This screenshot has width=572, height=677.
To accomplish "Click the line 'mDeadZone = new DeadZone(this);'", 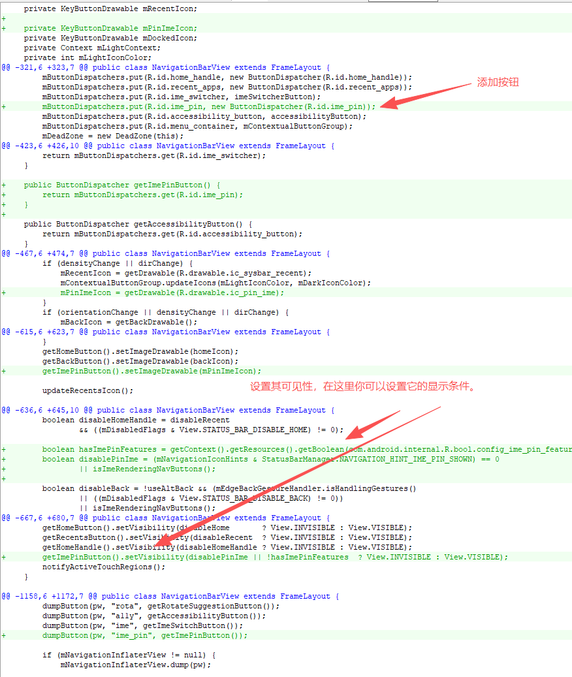I will pyautogui.click(x=113, y=136).
